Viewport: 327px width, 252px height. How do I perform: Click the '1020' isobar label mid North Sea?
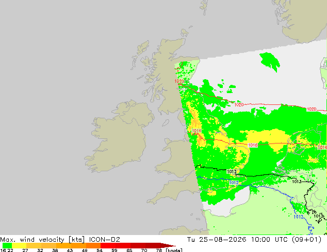[x=239, y=105]
